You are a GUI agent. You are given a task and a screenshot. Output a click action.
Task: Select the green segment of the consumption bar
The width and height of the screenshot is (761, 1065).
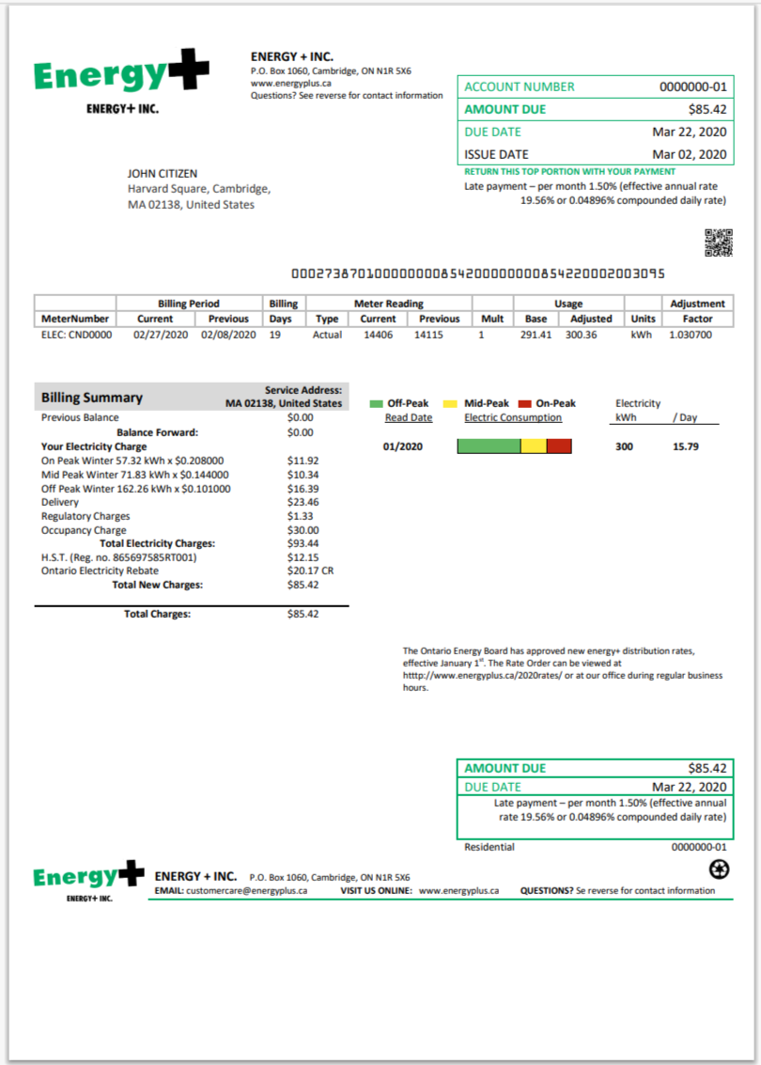click(x=489, y=446)
